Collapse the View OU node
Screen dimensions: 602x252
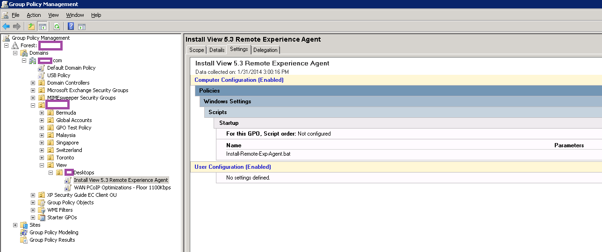point(42,165)
